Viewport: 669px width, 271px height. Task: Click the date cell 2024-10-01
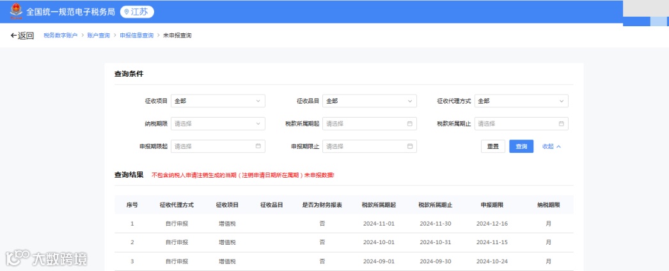click(379, 242)
